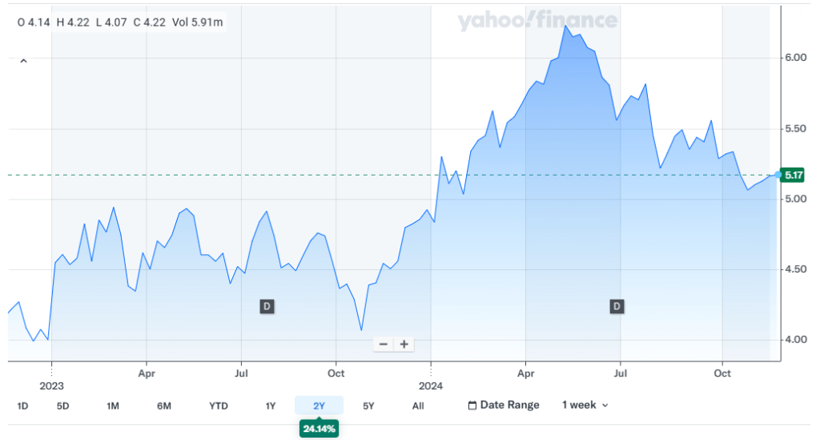Choose the YTD range
This screenshot has width=820, height=440.
(x=218, y=406)
